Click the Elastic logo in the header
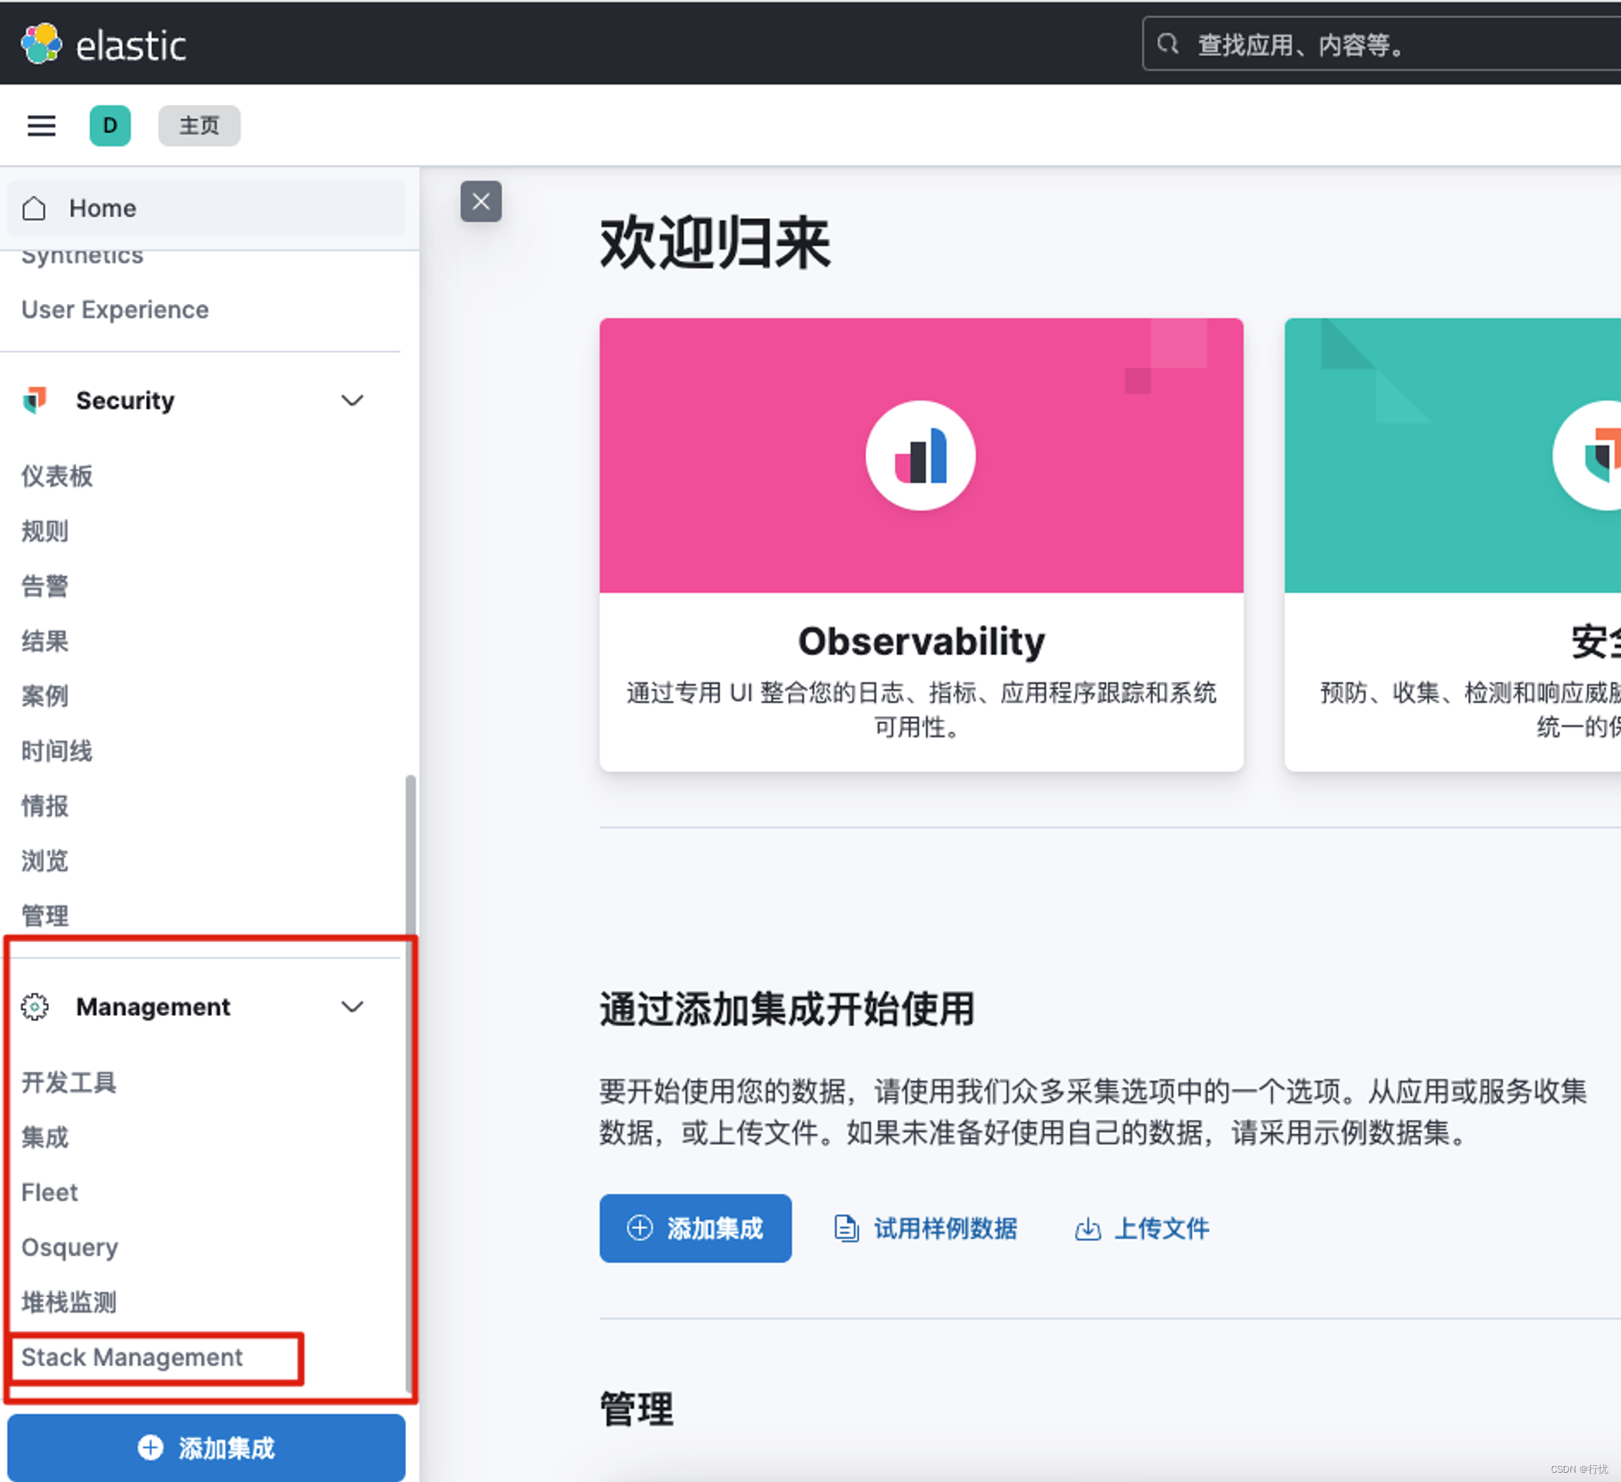 (102, 43)
